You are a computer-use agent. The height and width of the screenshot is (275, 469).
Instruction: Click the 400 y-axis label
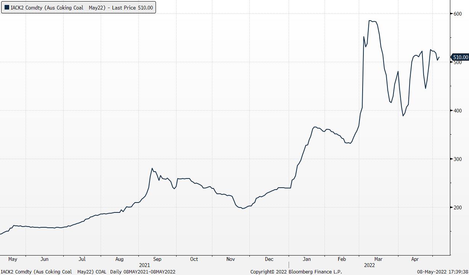click(x=458, y=111)
